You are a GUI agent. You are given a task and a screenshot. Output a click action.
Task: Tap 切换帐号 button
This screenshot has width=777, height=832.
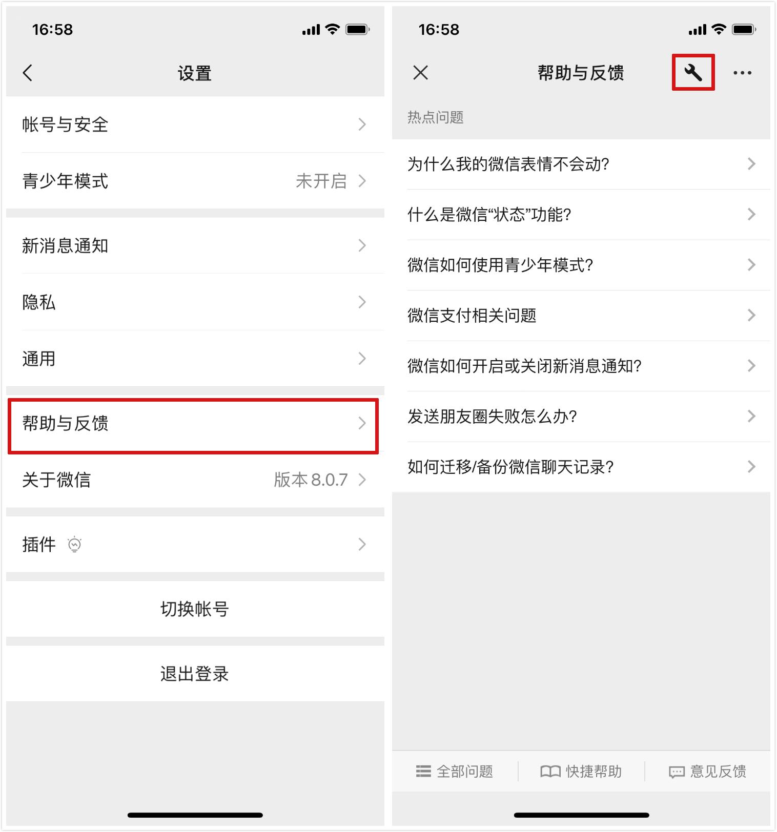coord(195,609)
